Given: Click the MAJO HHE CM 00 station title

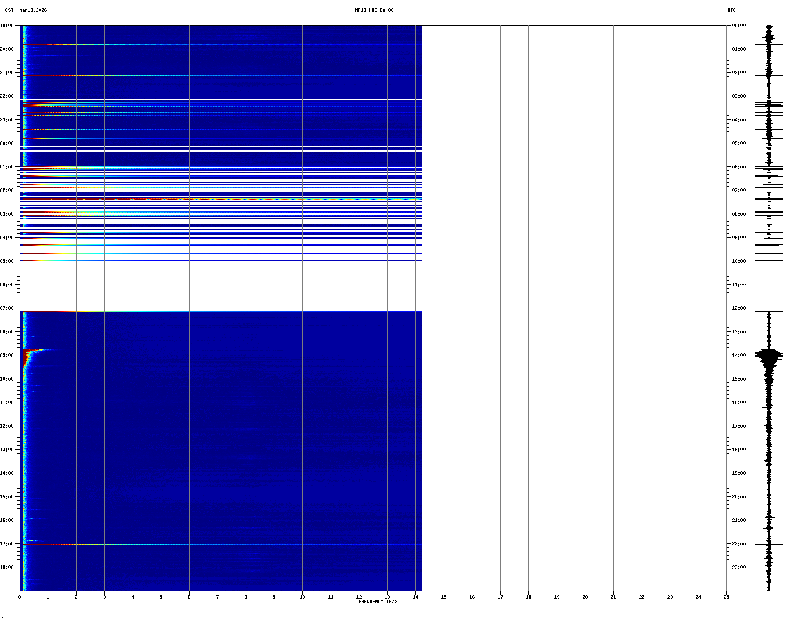Looking at the screenshot, I should (374, 10).
